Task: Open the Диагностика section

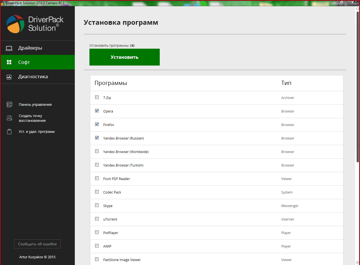Action: pyautogui.click(x=38, y=77)
